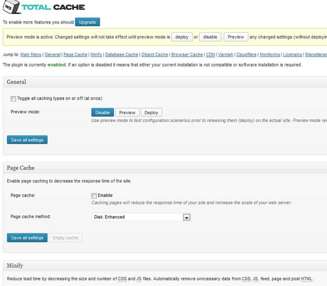Click 'Caching pages will reduce' italic hint
Screen dimensions: 327x286
tap(191, 202)
